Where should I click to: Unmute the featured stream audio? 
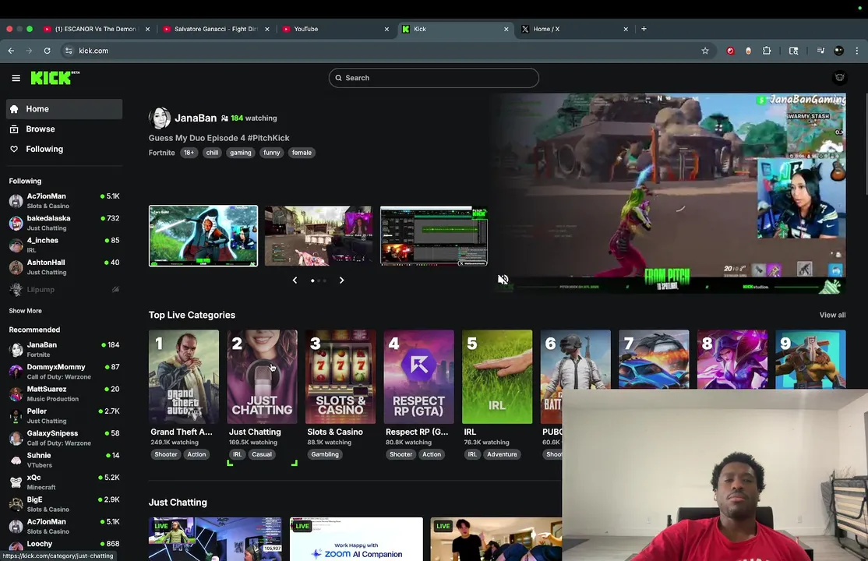pyautogui.click(x=503, y=280)
